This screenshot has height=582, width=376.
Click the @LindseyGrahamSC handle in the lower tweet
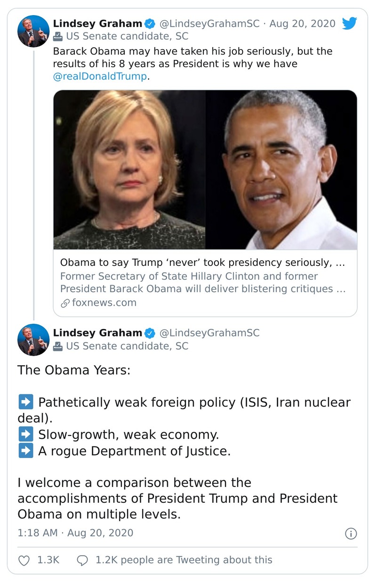pyautogui.click(x=209, y=333)
